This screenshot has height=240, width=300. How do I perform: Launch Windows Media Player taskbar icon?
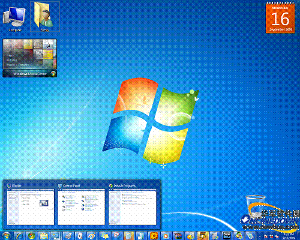click(x=166, y=236)
